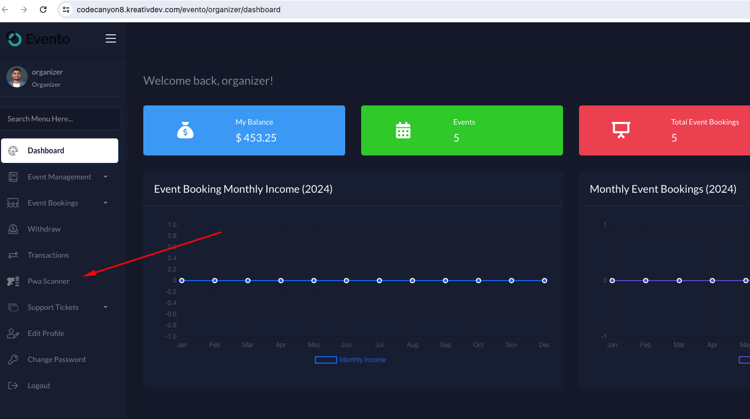Click the Organizer role label
This screenshot has height=419, width=750.
tap(46, 85)
